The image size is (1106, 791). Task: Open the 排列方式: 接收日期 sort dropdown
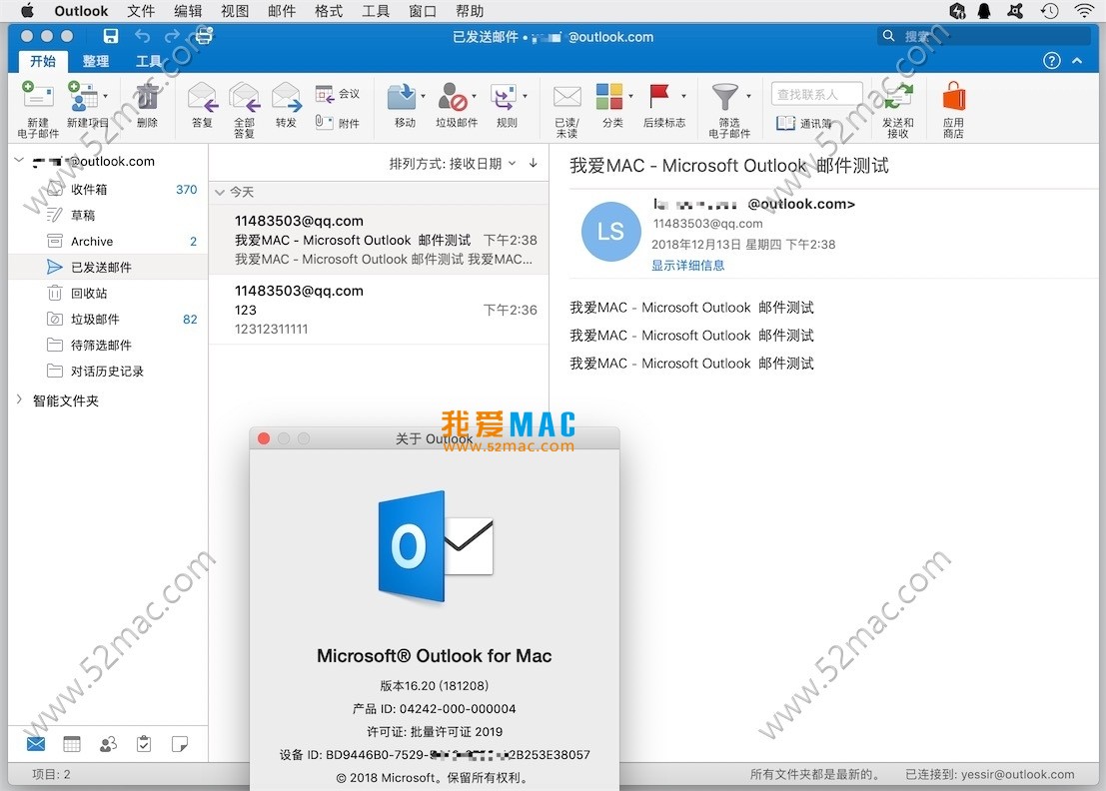point(453,164)
